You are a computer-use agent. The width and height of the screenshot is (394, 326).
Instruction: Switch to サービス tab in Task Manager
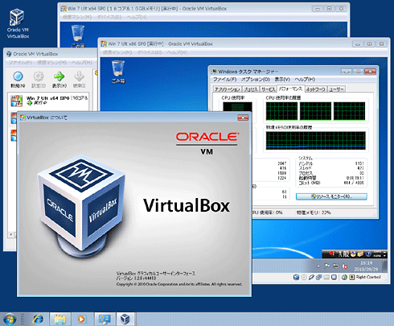[x=269, y=89]
